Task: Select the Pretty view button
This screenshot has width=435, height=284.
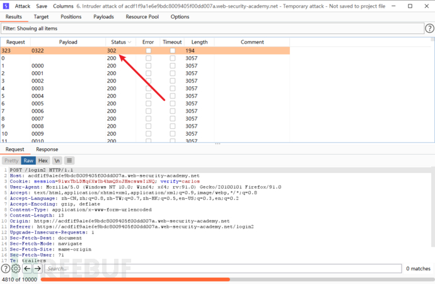Action: 11,160
